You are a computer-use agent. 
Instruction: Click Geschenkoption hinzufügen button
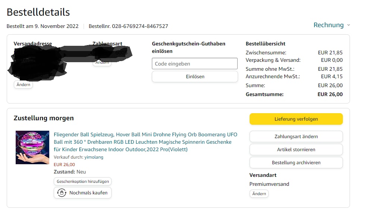82,181
